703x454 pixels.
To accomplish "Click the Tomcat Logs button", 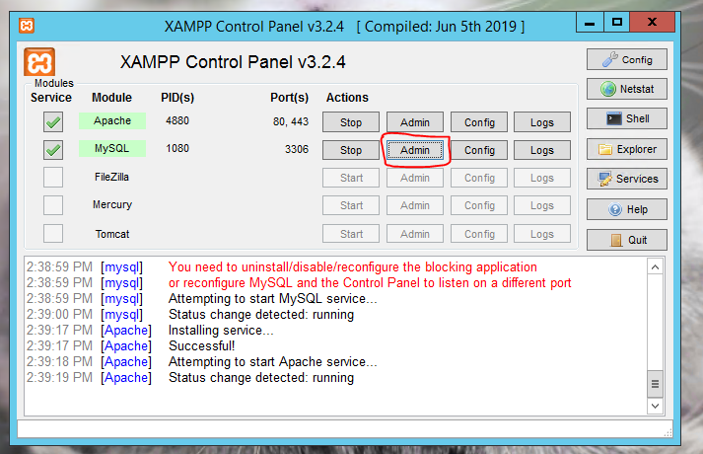I will (542, 234).
